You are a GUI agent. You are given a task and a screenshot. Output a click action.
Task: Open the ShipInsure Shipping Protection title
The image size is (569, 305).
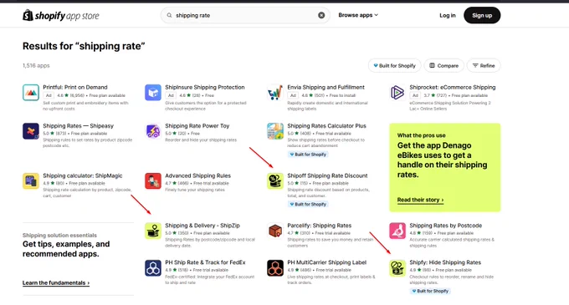click(205, 87)
